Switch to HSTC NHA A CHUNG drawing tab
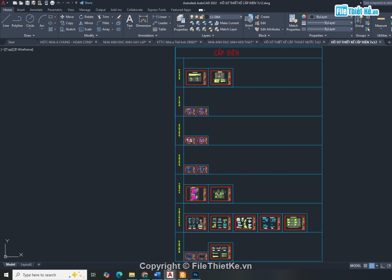This screenshot has height=280, width=392. click(x=66, y=42)
